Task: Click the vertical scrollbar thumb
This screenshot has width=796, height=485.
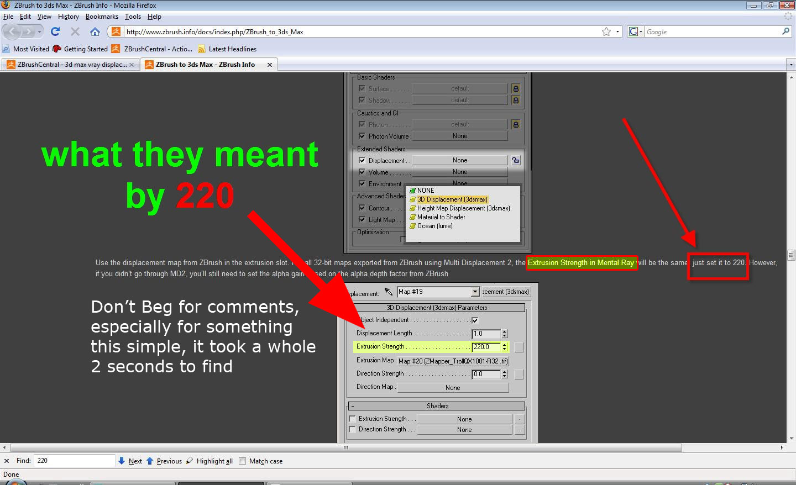Action: (x=791, y=255)
